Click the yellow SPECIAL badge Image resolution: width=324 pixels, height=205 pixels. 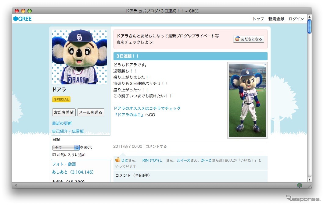tap(61, 99)
